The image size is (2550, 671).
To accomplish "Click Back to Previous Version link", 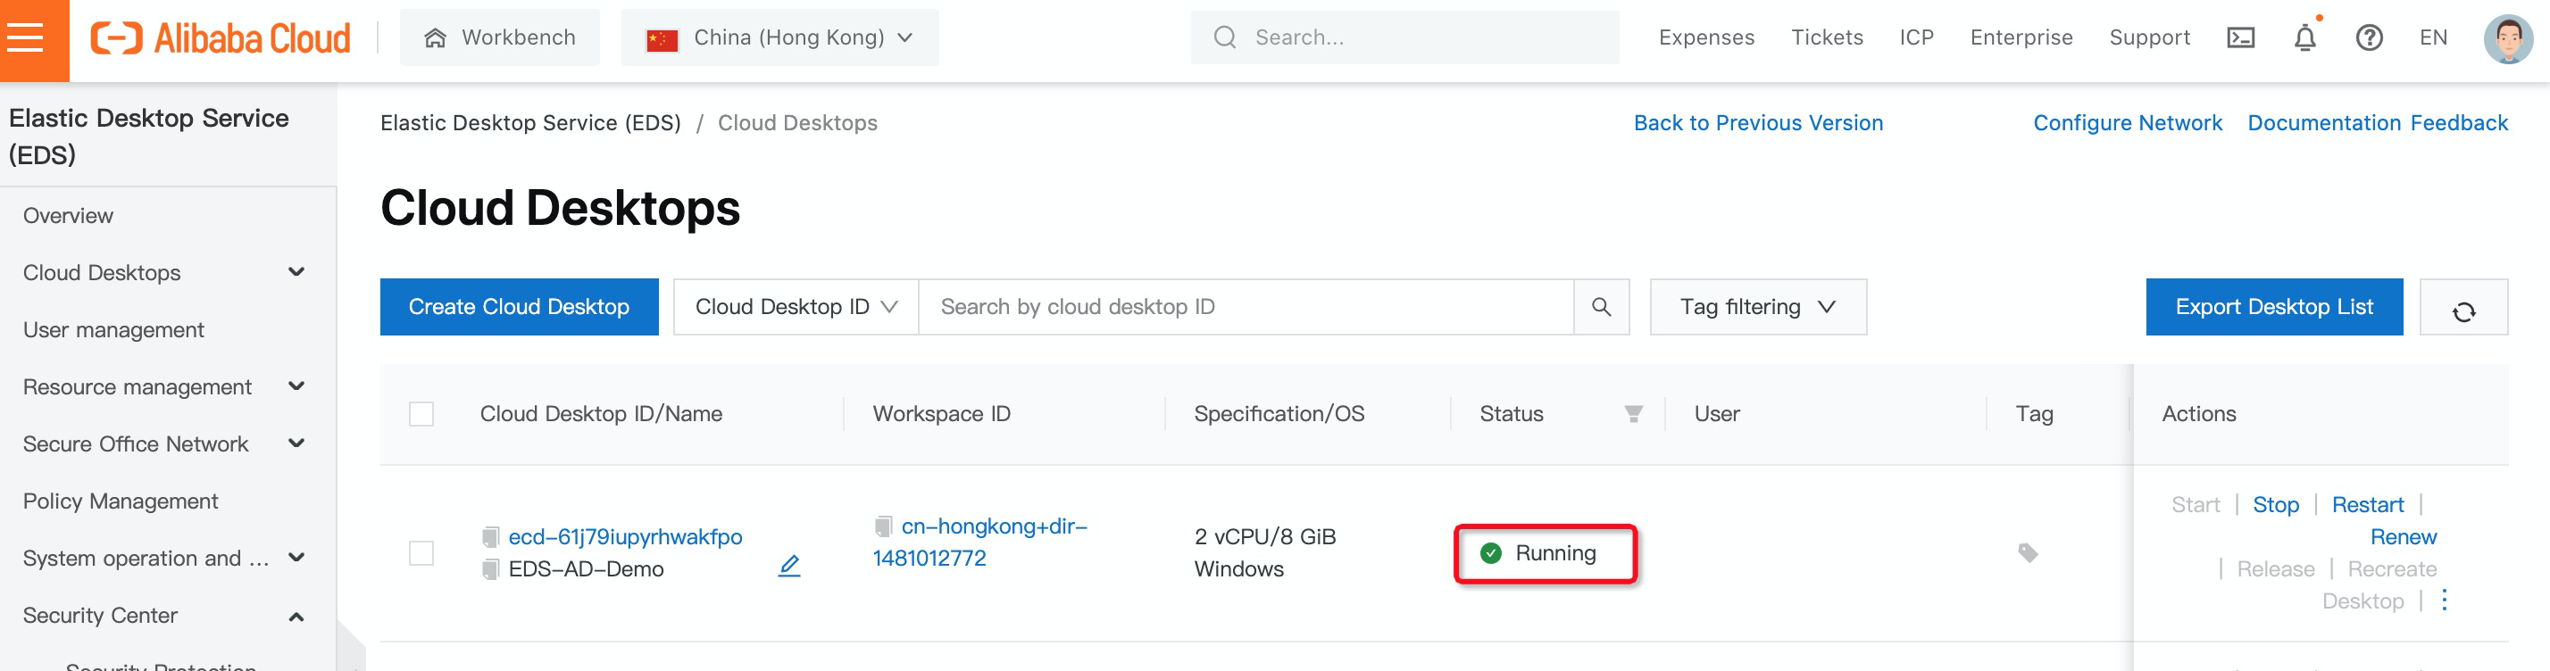I will click(1758, 123).
